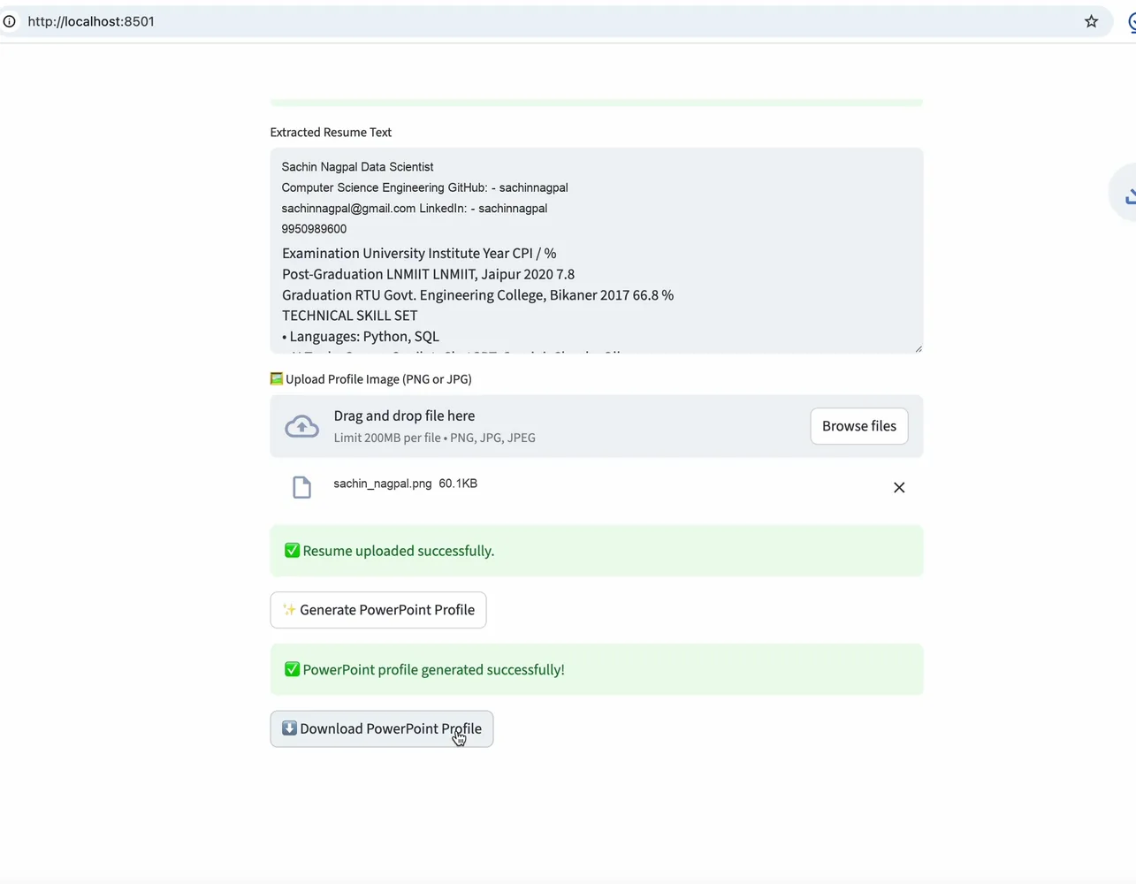Click the 'Sachin Nagpal Data Scientist' line
1136x884 pixels.
point(357,167)
